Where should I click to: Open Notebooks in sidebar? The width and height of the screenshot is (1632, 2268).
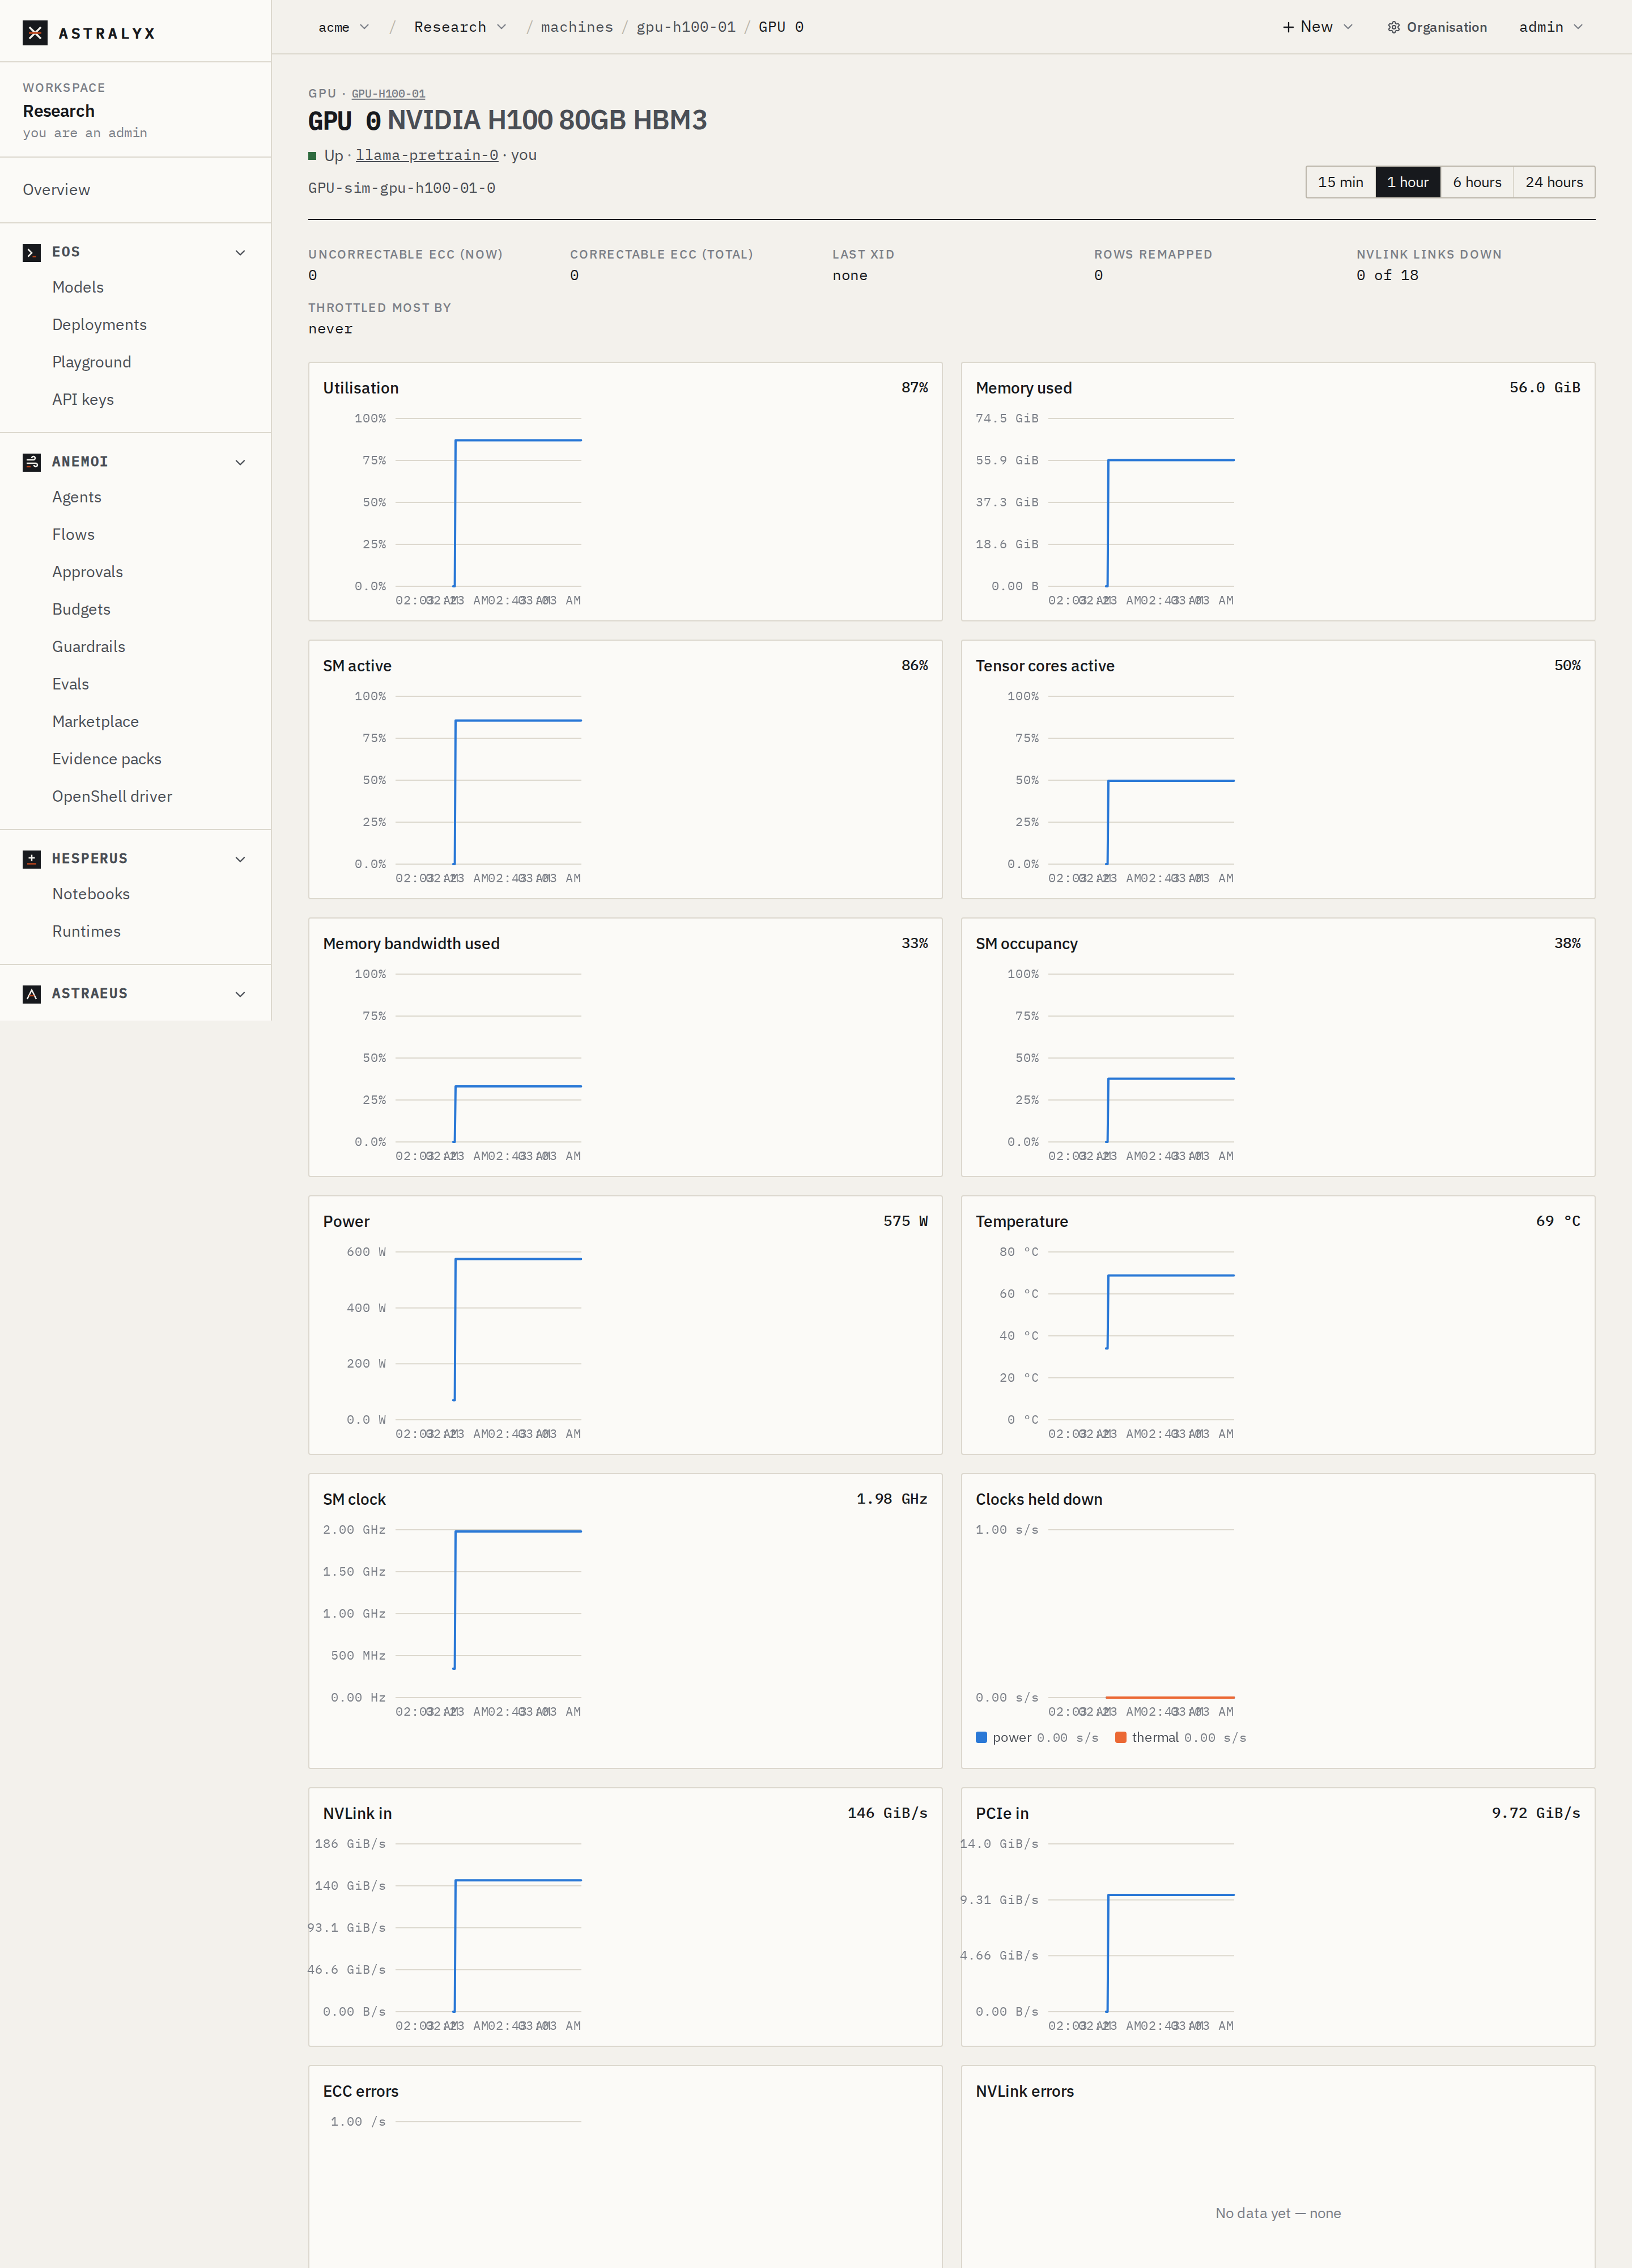[91, 894]
